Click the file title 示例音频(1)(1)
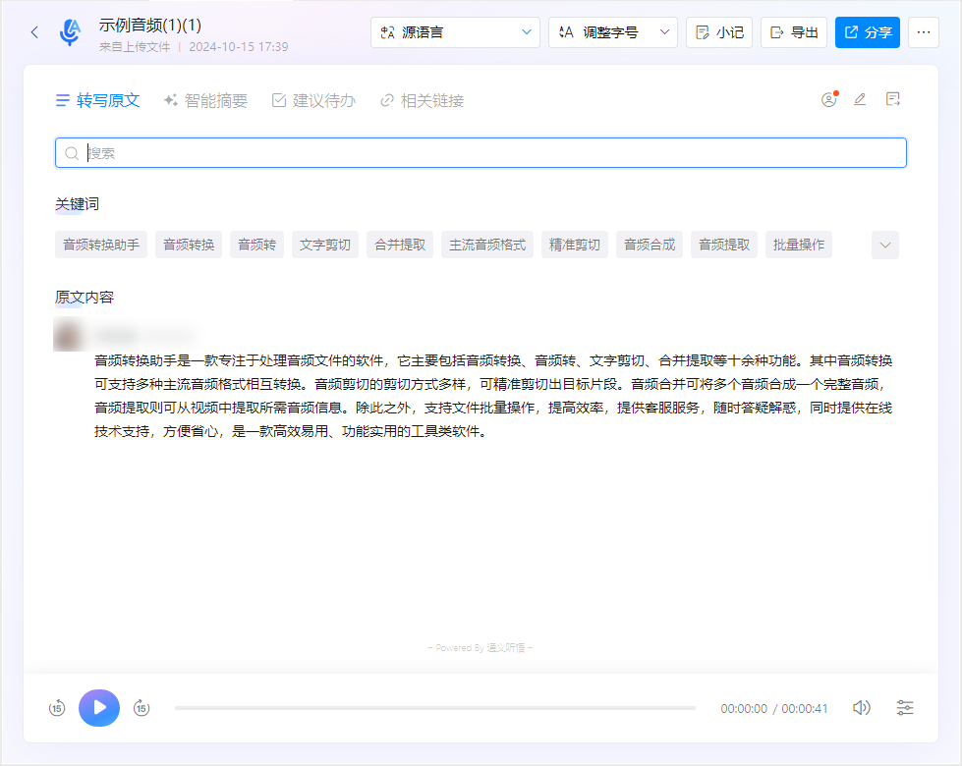Image resolution: width=962 pixels, height=766 pixels. pos(150,26)
